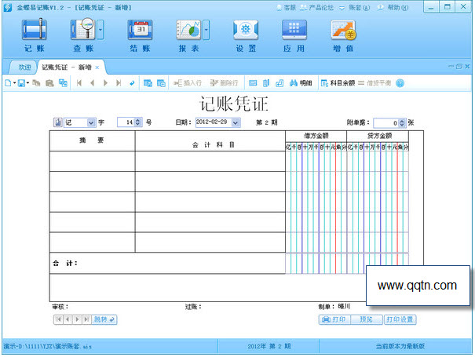Image resolution: width=475 pixels, height=357 pixels.
Task: Click the 明细 binoculars toolbar icon
Action: [x=301, y=82]
